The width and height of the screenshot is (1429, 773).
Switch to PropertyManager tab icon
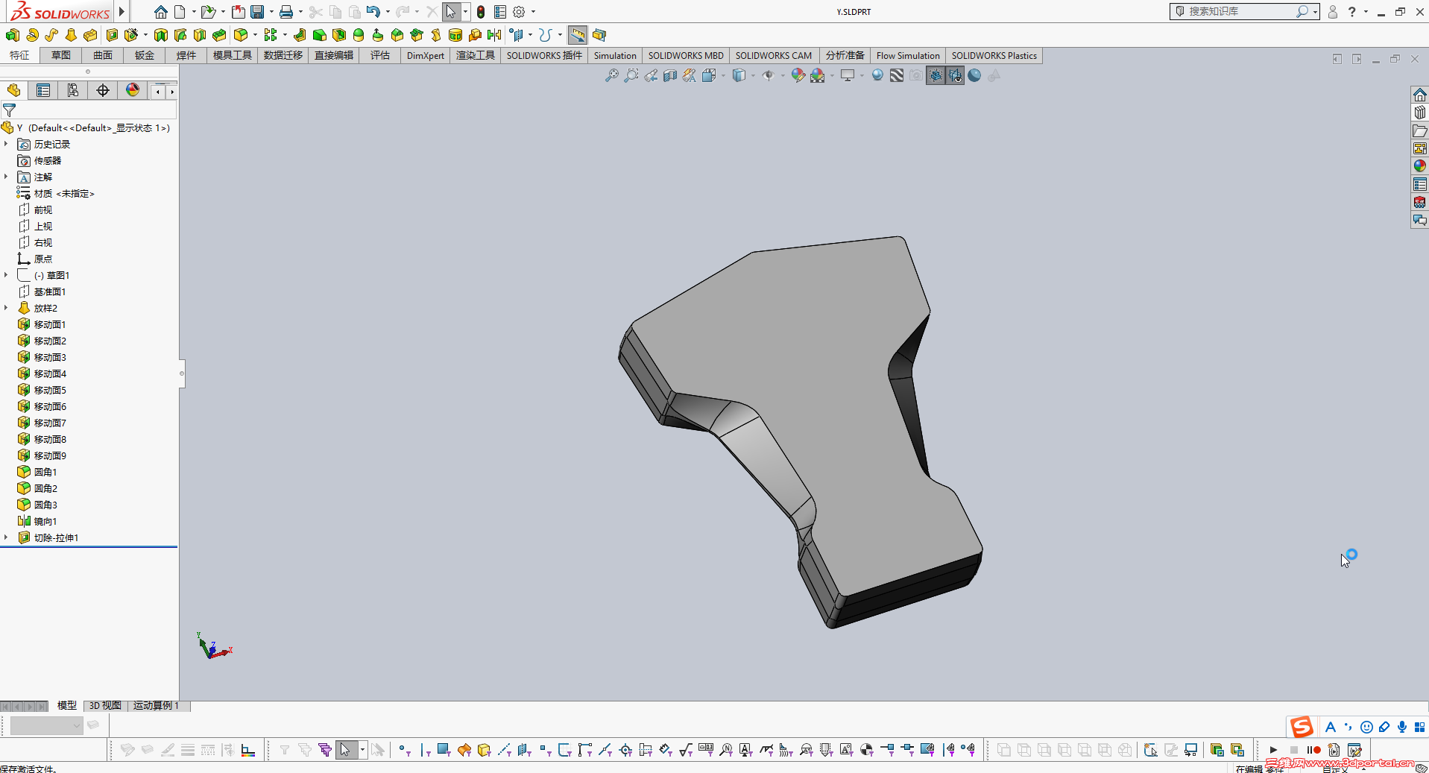coord(43,90)
